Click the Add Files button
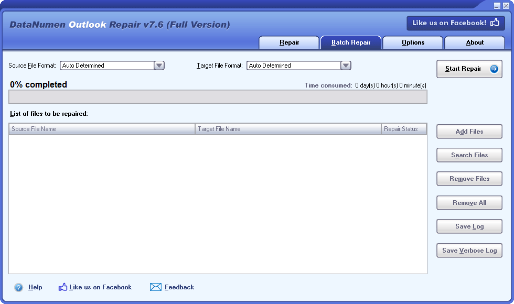This screenshot has height=304, width=514. pos(469,132)
